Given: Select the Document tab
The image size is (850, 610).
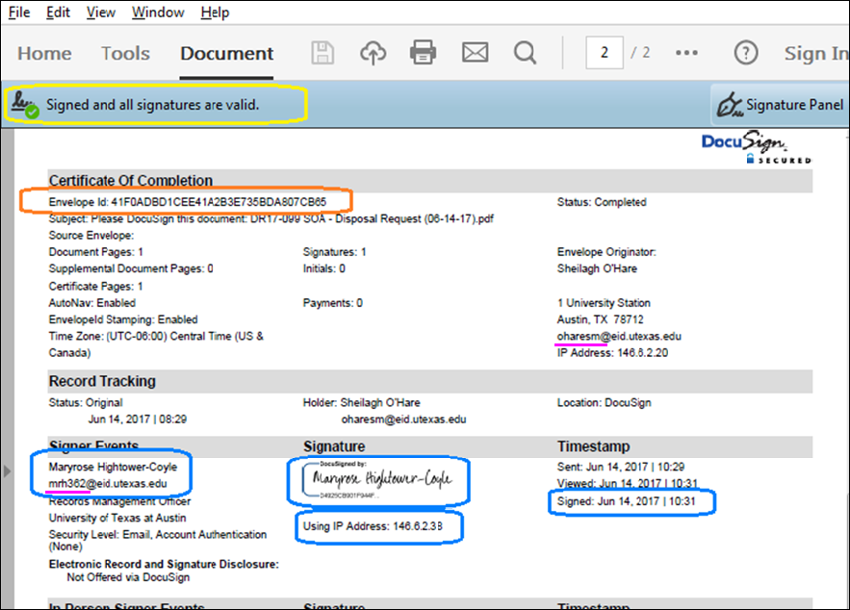Looking at the screenshot, I should pos(226,54).
